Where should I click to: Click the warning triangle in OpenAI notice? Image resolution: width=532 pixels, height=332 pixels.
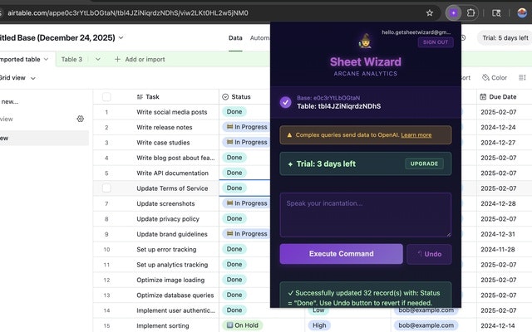289,134
